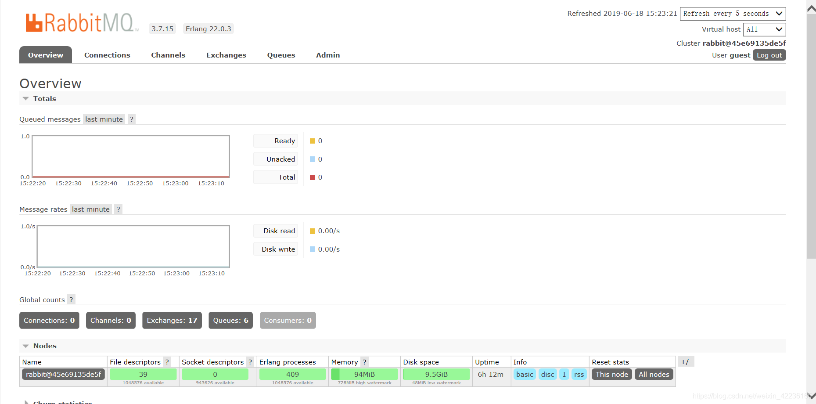
Task: Click the Ready yellow color swatch
Action: tap(313, 141)
